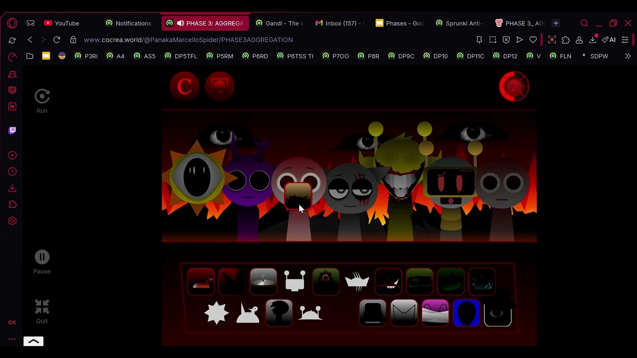Expand the panel with the up chevron
The height and width of the screenshot is (358, 637).
point(33,341)
